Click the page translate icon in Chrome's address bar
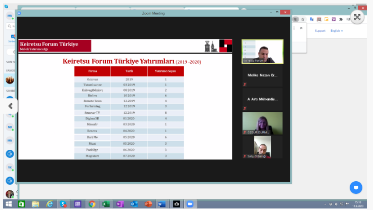The width and height of the screenshot is (373, 210). coord(295,19)
